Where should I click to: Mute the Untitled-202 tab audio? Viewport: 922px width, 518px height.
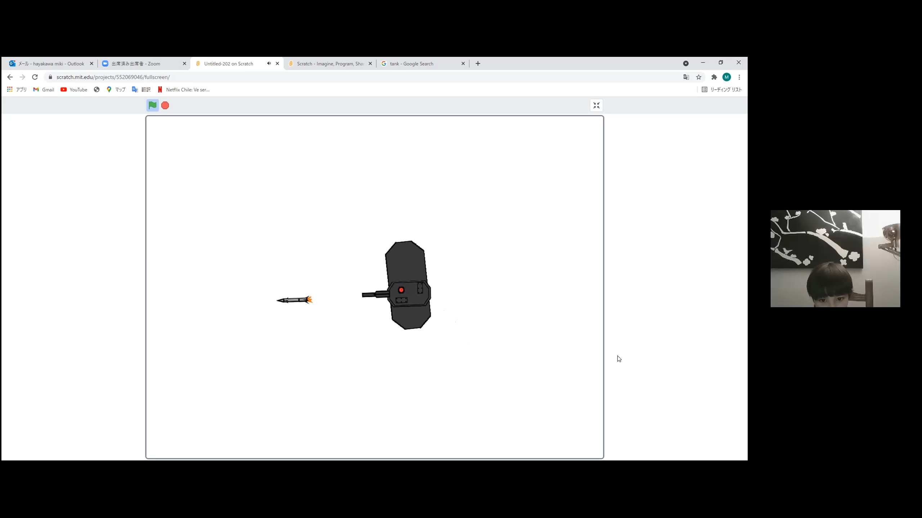coord(269,64)
